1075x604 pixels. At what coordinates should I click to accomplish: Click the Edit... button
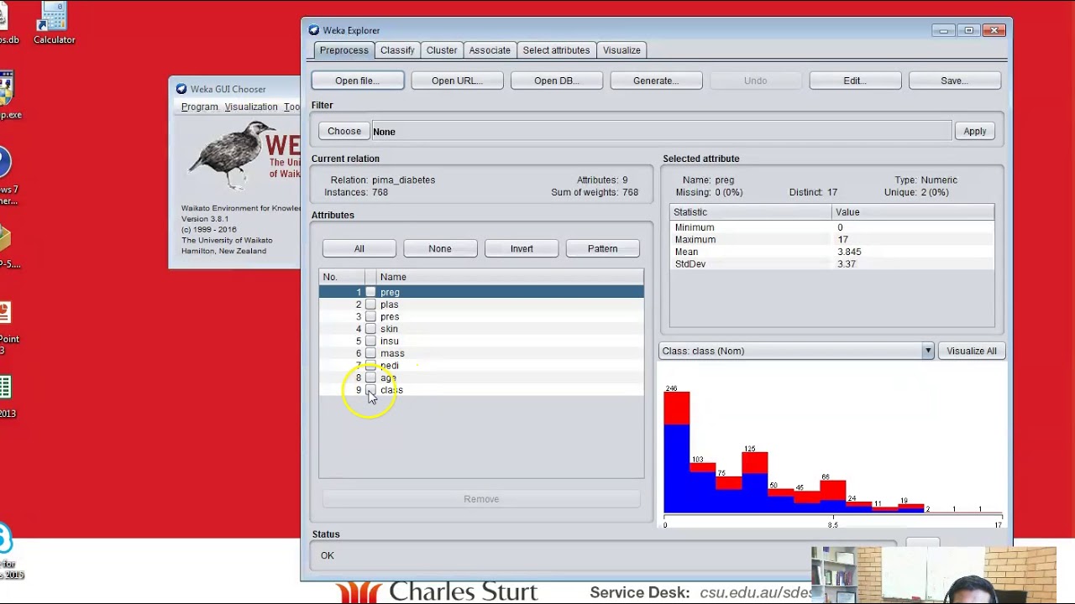tap(855, 81)
